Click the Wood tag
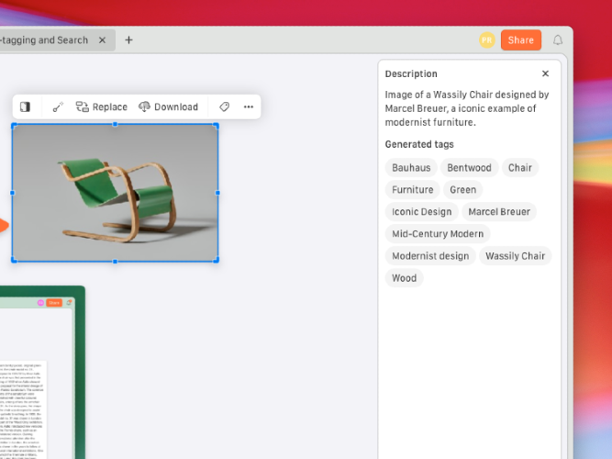 point(404,278)
